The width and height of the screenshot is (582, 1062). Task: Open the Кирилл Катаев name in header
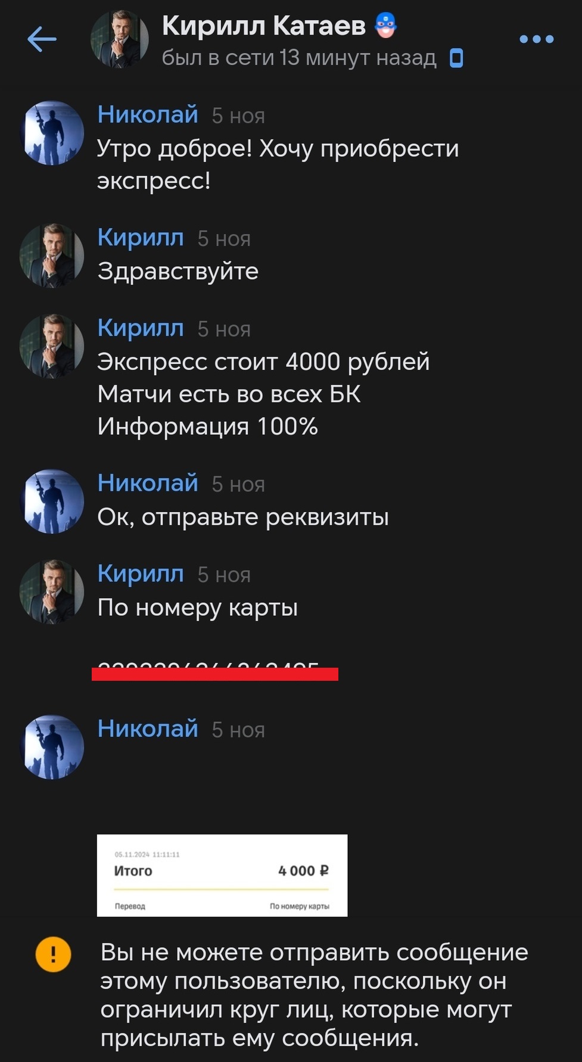point(264,26)
